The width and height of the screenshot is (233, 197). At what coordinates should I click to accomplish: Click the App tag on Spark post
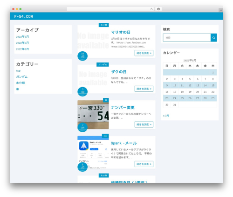click(x=105, y=136)
